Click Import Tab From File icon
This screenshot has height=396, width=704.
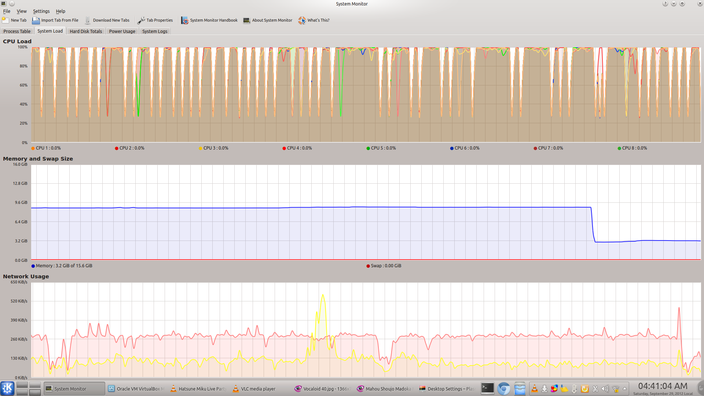click(x=36, y=20)
